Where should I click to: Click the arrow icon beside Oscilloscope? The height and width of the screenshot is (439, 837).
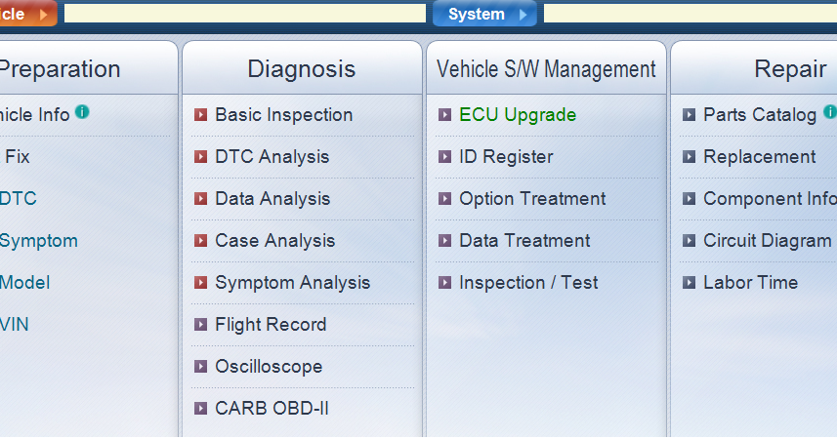(200, 367)
